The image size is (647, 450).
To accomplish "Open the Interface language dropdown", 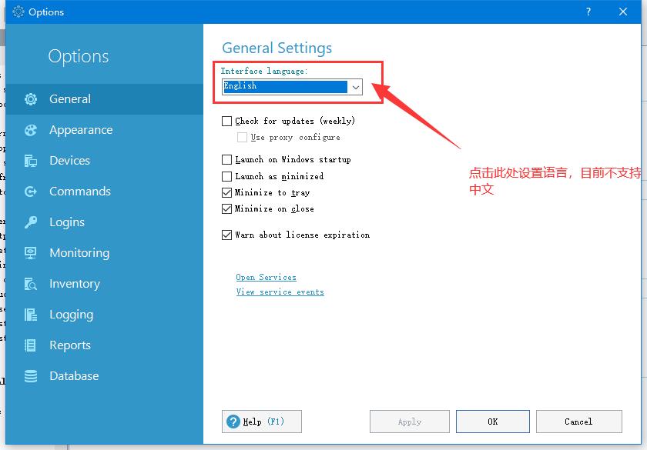I will tap(355, 86).
